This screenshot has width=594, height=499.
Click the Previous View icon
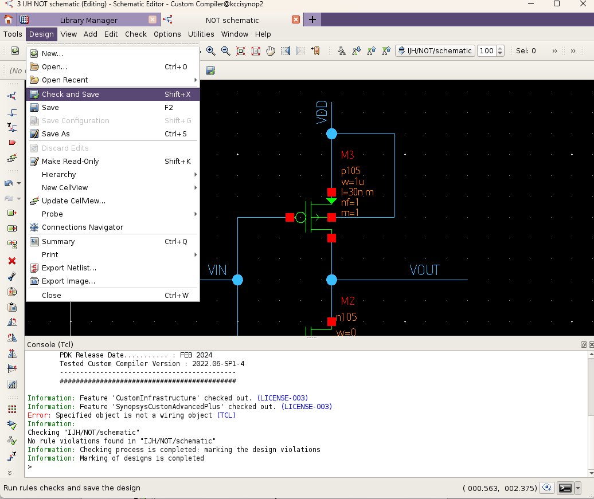(286, 51)
